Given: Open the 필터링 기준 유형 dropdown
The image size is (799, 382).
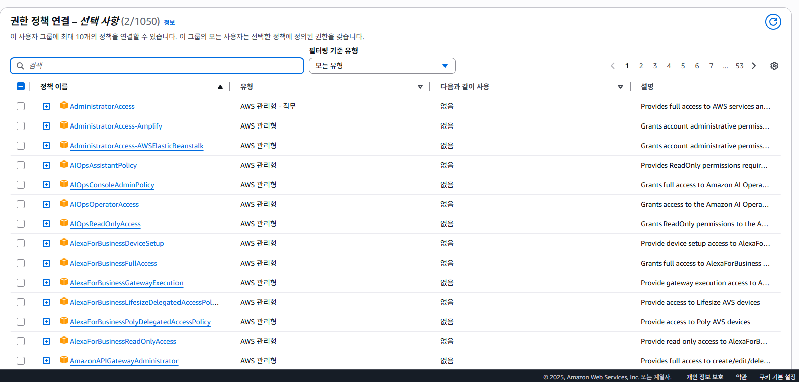Looking at the screenshot, I should 382,66.
